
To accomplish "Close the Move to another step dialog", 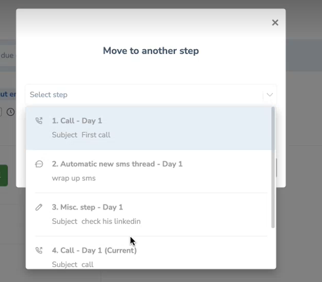I will (x=275, y=23).
